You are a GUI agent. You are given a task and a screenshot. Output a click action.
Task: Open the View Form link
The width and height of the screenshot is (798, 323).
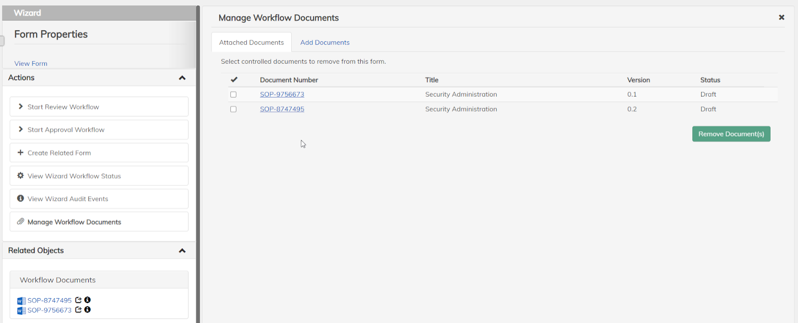click(31, 63)
